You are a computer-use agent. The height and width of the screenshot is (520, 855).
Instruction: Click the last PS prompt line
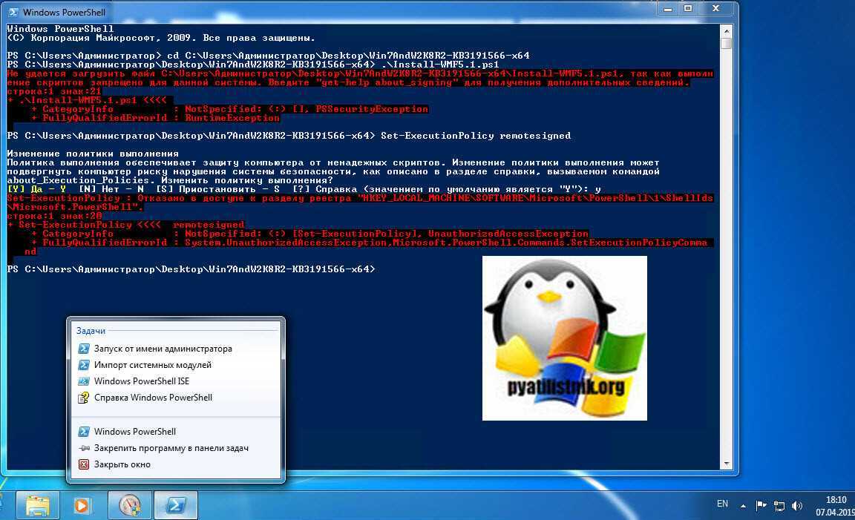coord(191,269)
